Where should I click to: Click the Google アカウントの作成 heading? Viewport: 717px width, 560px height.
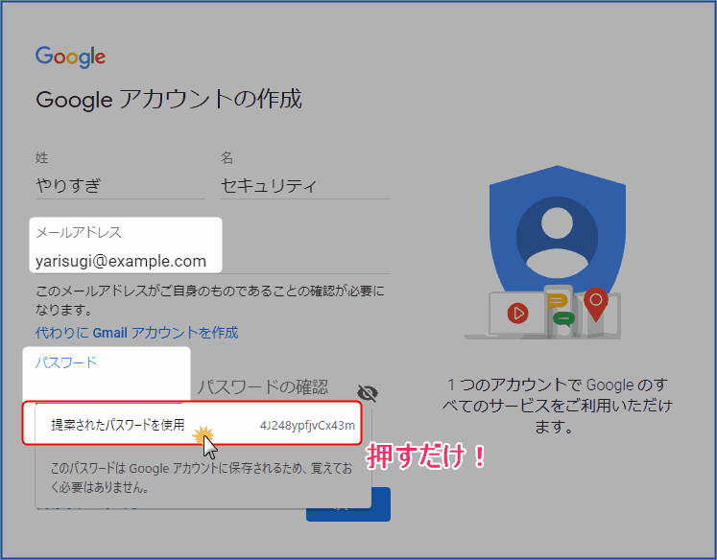(x=169, y=99)
